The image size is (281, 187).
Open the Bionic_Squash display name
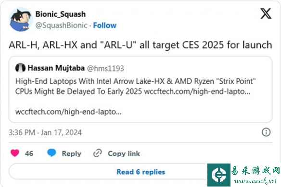(61, 14)
